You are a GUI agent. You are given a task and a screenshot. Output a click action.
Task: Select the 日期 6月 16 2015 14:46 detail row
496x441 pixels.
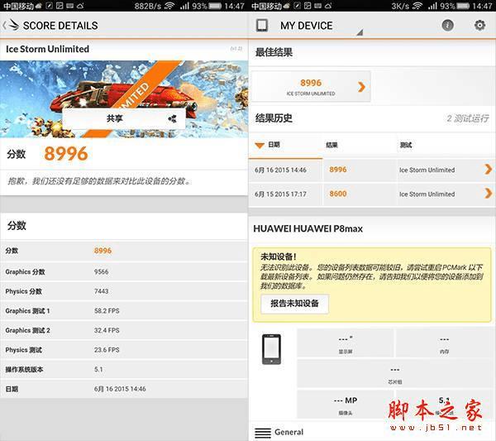(124, 389)
